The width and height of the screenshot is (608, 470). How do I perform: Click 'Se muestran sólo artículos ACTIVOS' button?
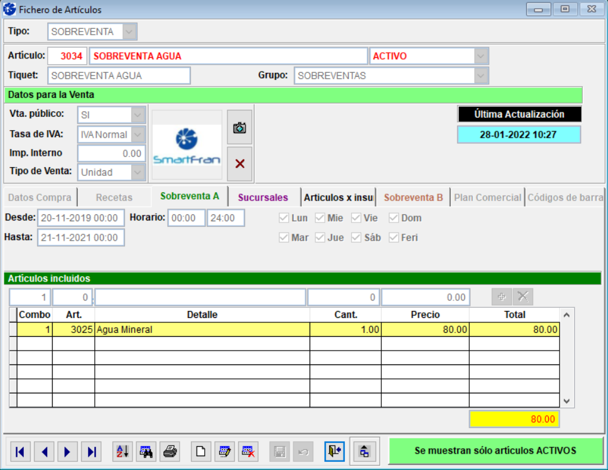pos(496,451)
